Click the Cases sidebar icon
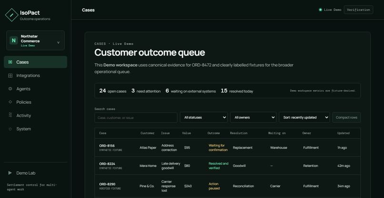384x198 pixels. [10, 62]
